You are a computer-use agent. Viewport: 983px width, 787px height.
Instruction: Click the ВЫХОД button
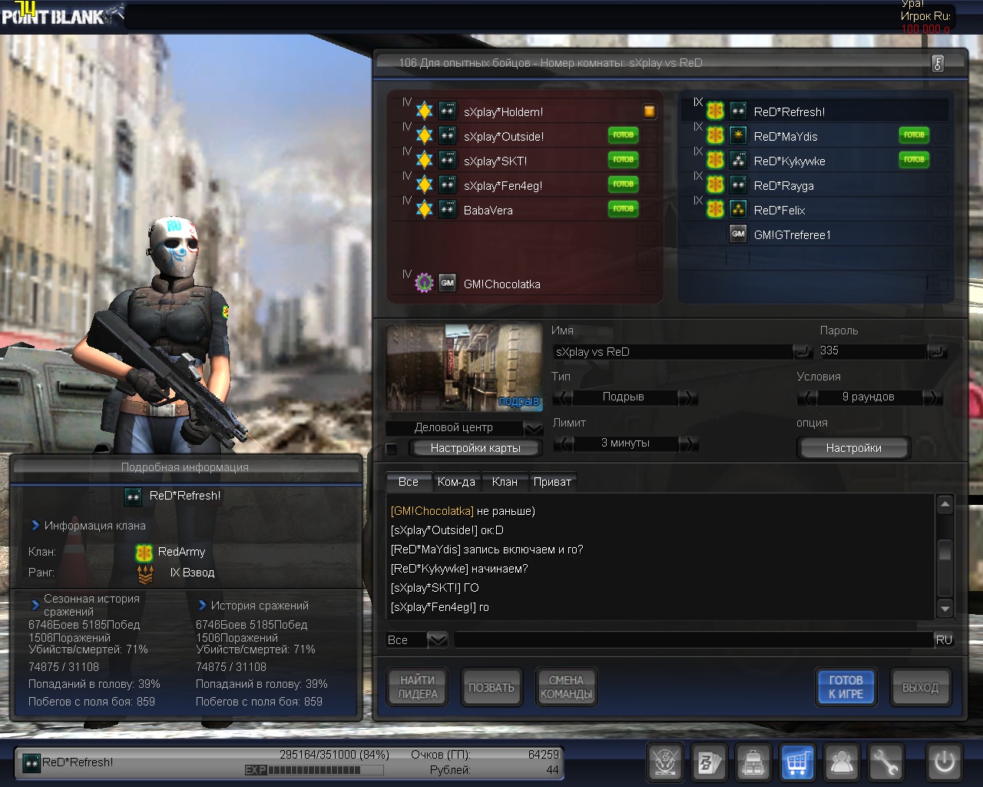click(920, 687)
